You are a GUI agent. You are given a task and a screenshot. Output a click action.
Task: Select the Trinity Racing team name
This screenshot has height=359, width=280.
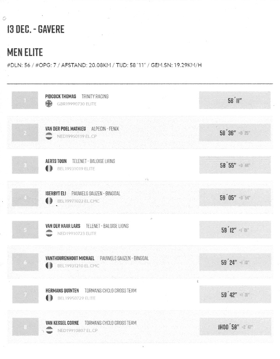(95, 96)
